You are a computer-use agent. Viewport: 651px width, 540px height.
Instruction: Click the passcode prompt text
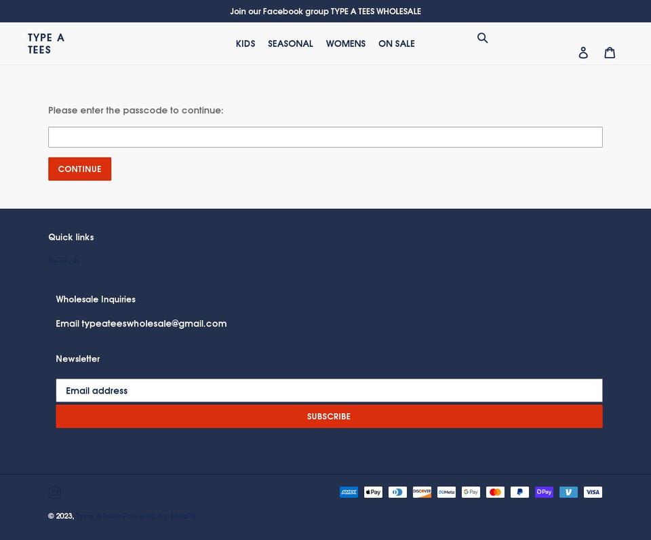136,110
